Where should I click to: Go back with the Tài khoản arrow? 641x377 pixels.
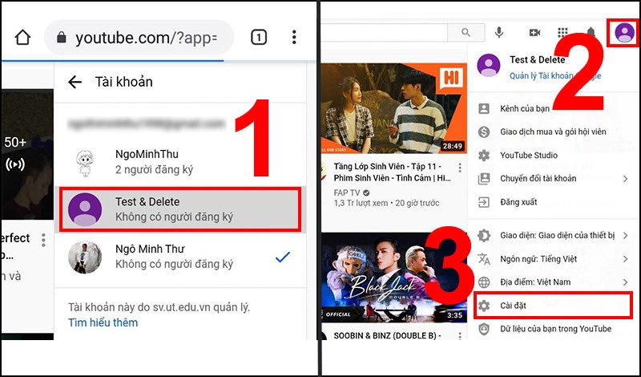[75, 82]
